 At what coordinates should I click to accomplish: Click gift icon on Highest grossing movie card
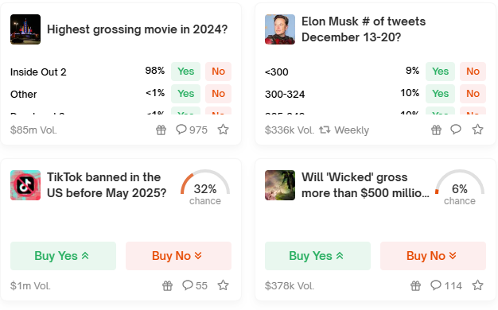tap(161, 130)
